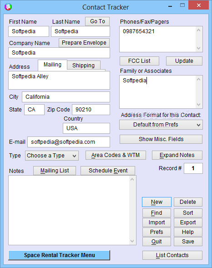Click the Find button

click(156, 213)
